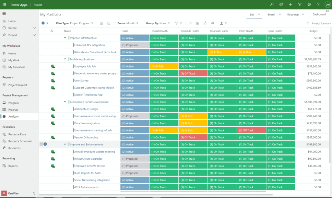Collapse the Improve Infrastructure group

65,38
